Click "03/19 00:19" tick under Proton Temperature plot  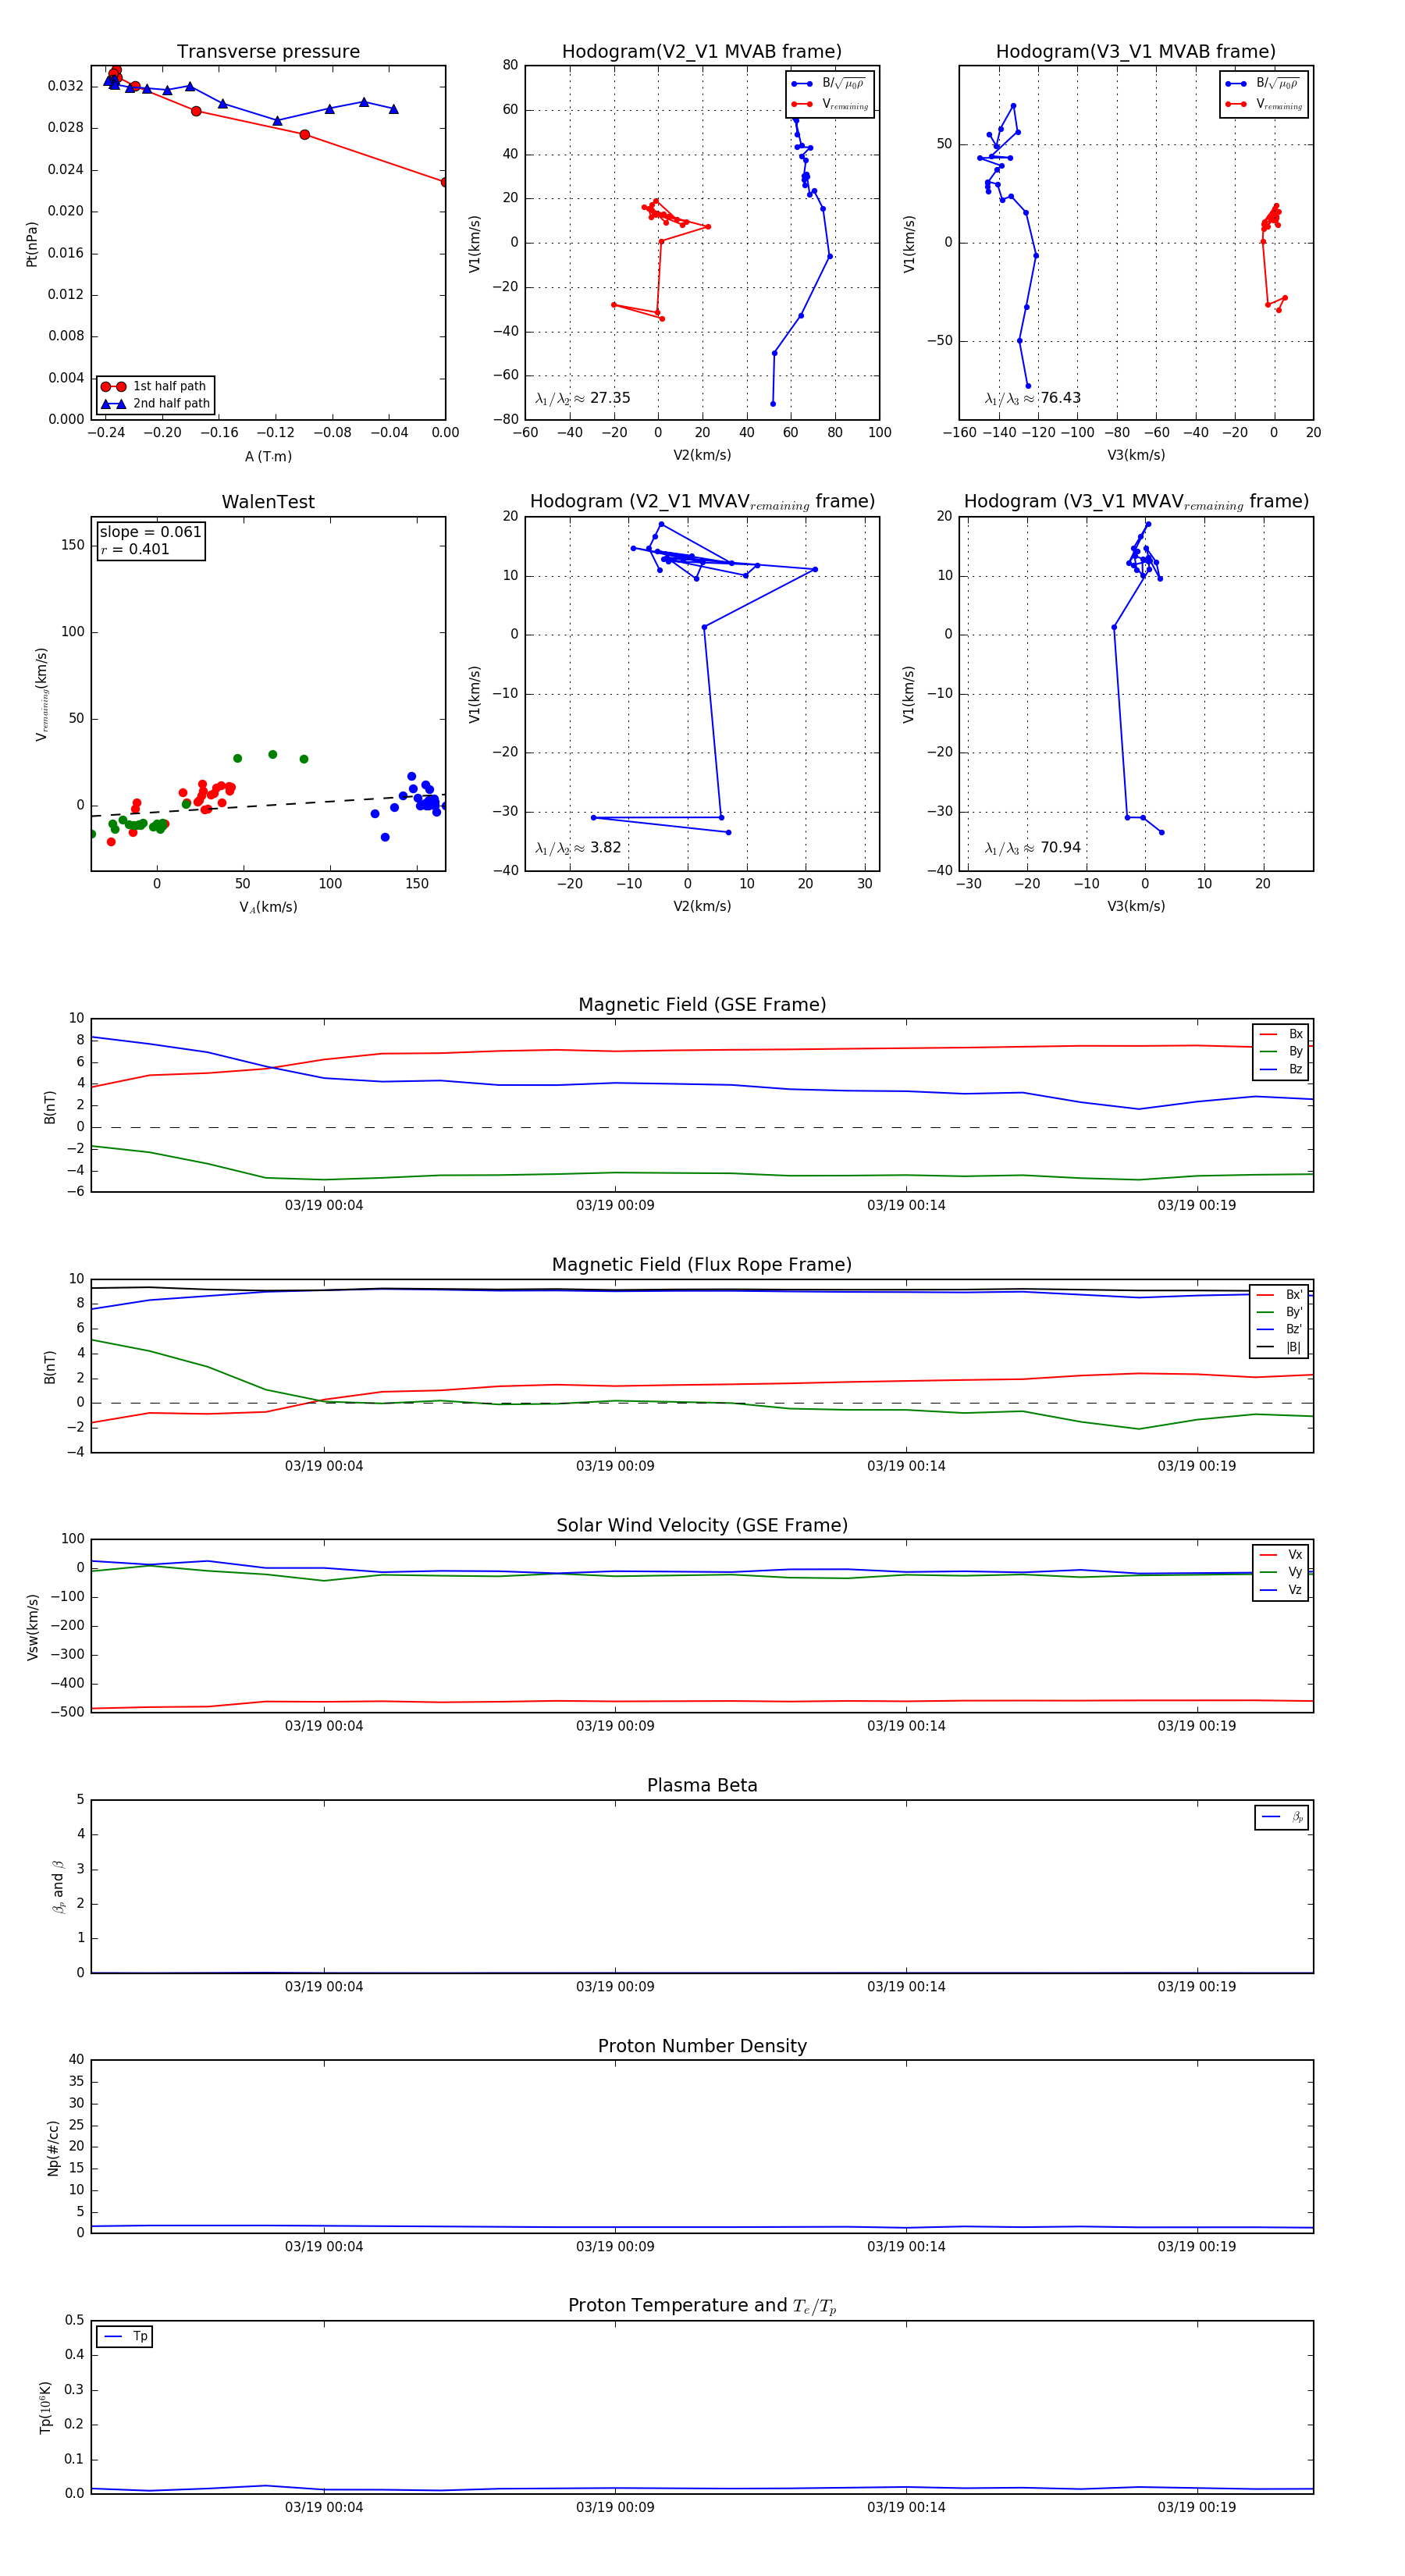point(1197,2507)
